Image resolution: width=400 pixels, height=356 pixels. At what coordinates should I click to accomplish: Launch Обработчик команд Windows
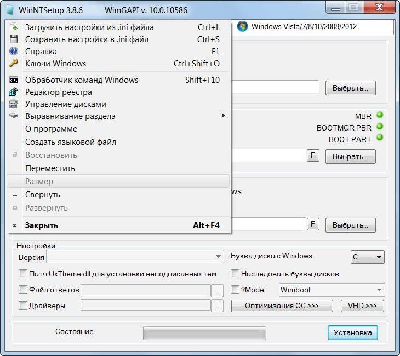(118, 80)
